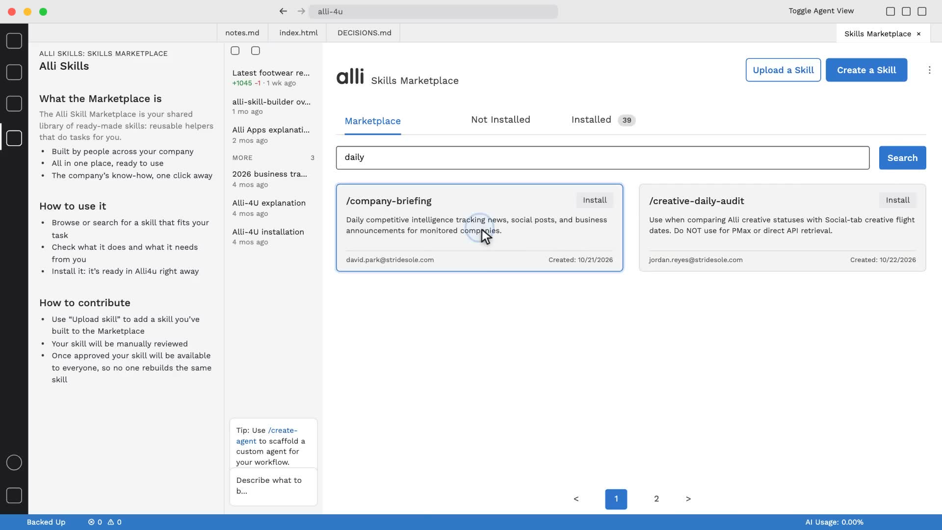Viewport: 942px width, 530px height.
Task: Click the "Describe what to b..." prompt box
Action: pyautogui.click(x=273, y=486)
